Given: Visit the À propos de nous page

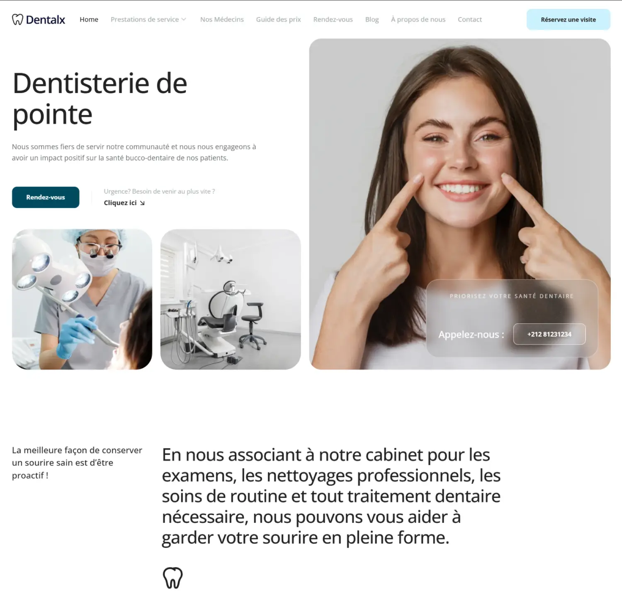Looking at the screenshot, I should tap(418, 20).
